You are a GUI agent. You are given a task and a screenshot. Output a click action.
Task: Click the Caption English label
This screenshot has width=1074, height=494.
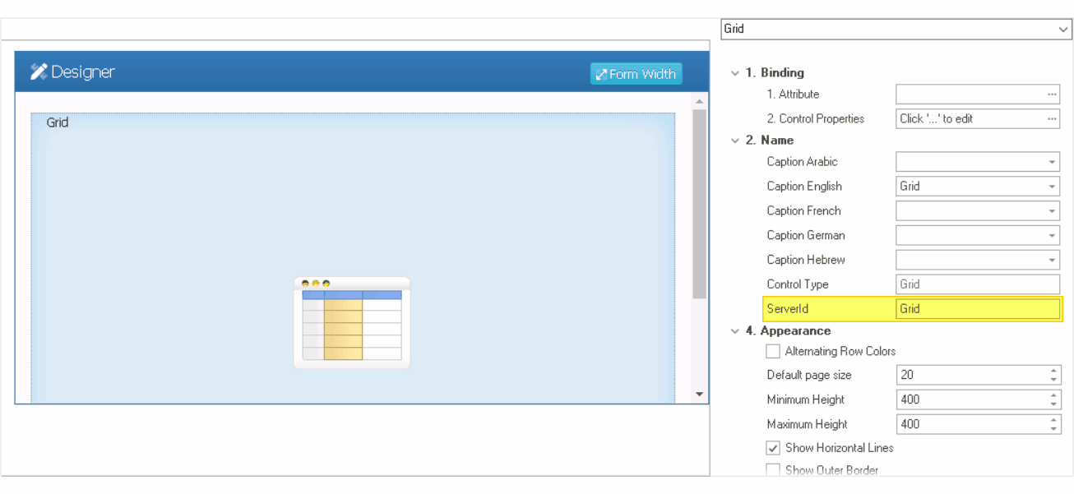(x=804, y=187)
